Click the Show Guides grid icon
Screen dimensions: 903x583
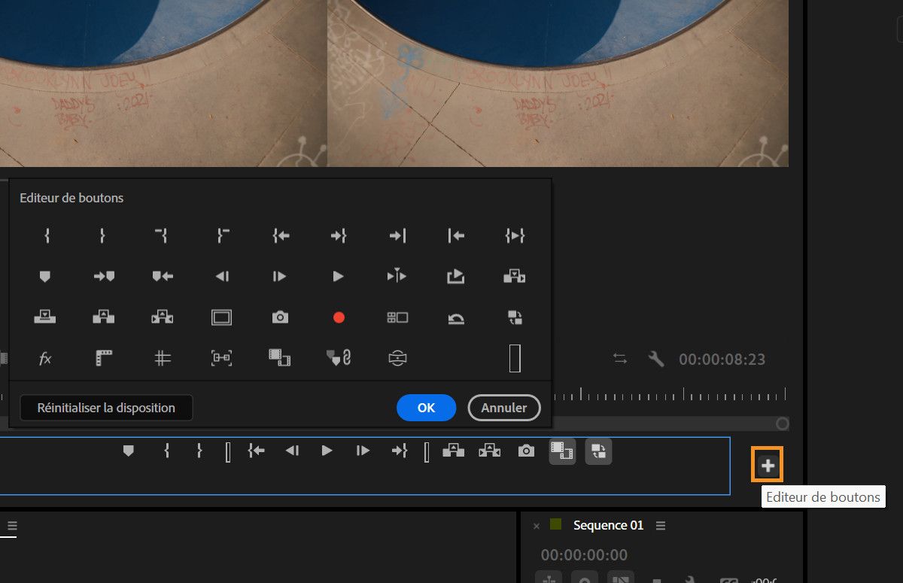(x=163, y=359)
